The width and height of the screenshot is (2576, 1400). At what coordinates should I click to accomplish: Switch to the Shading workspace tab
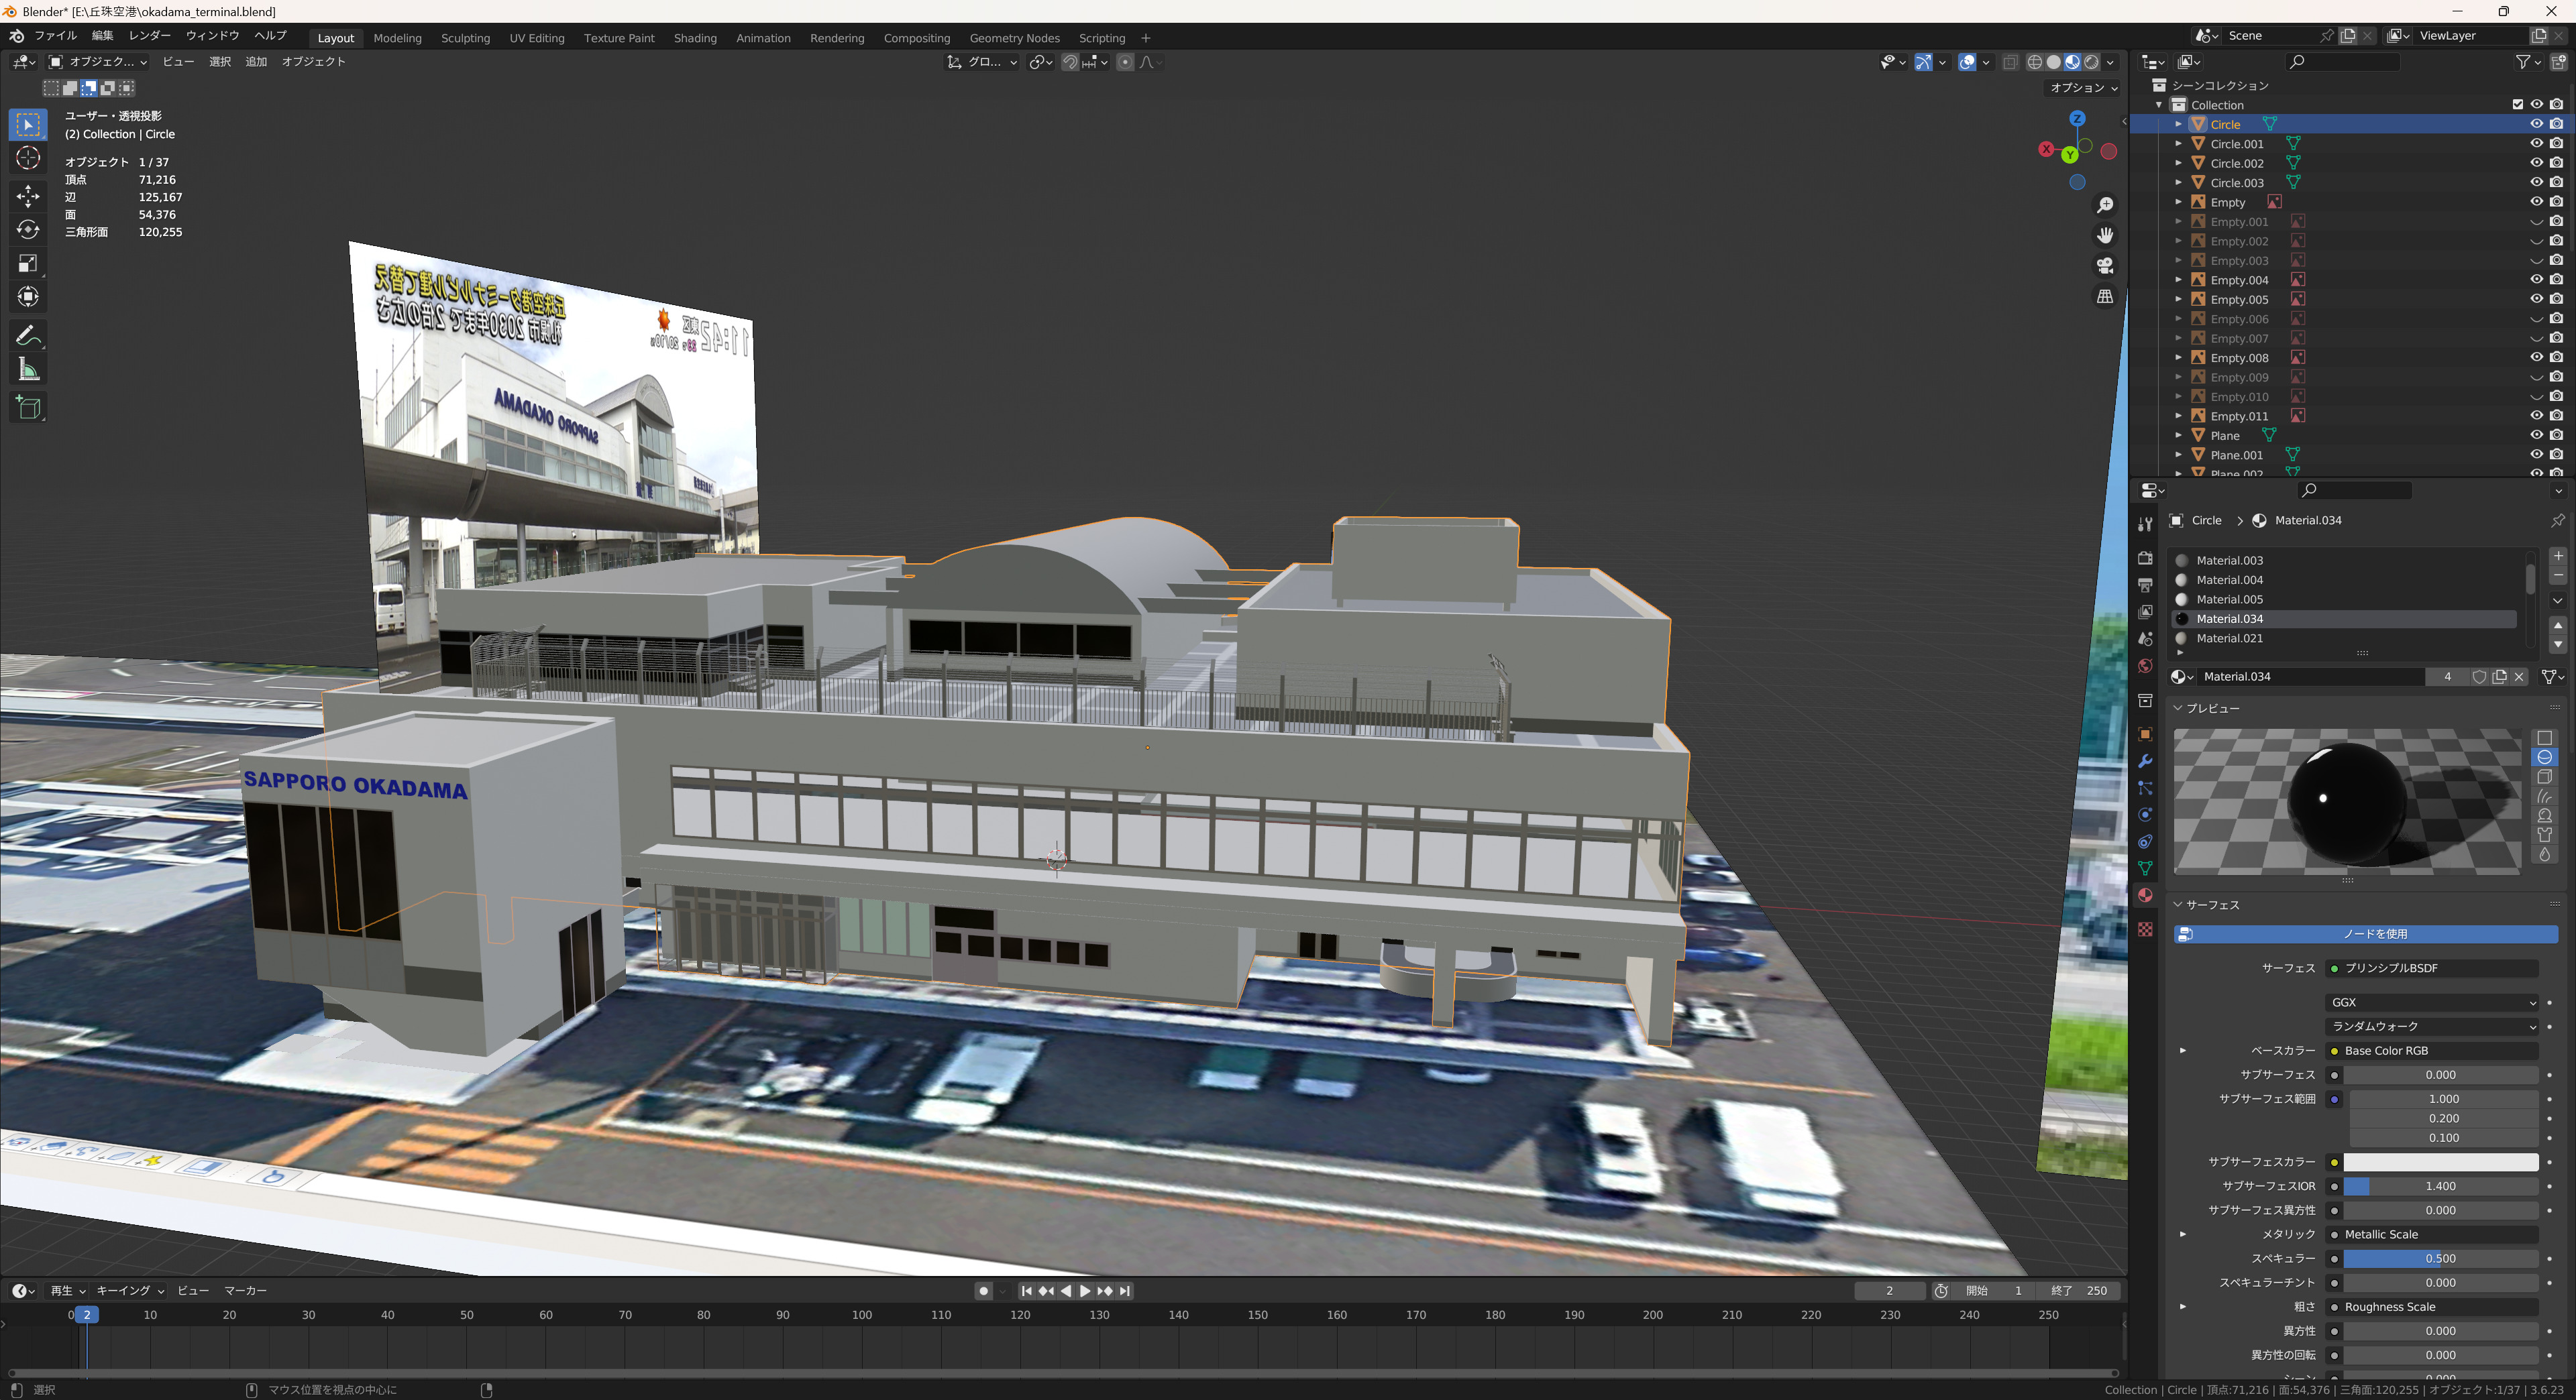[x=695, y=38]
